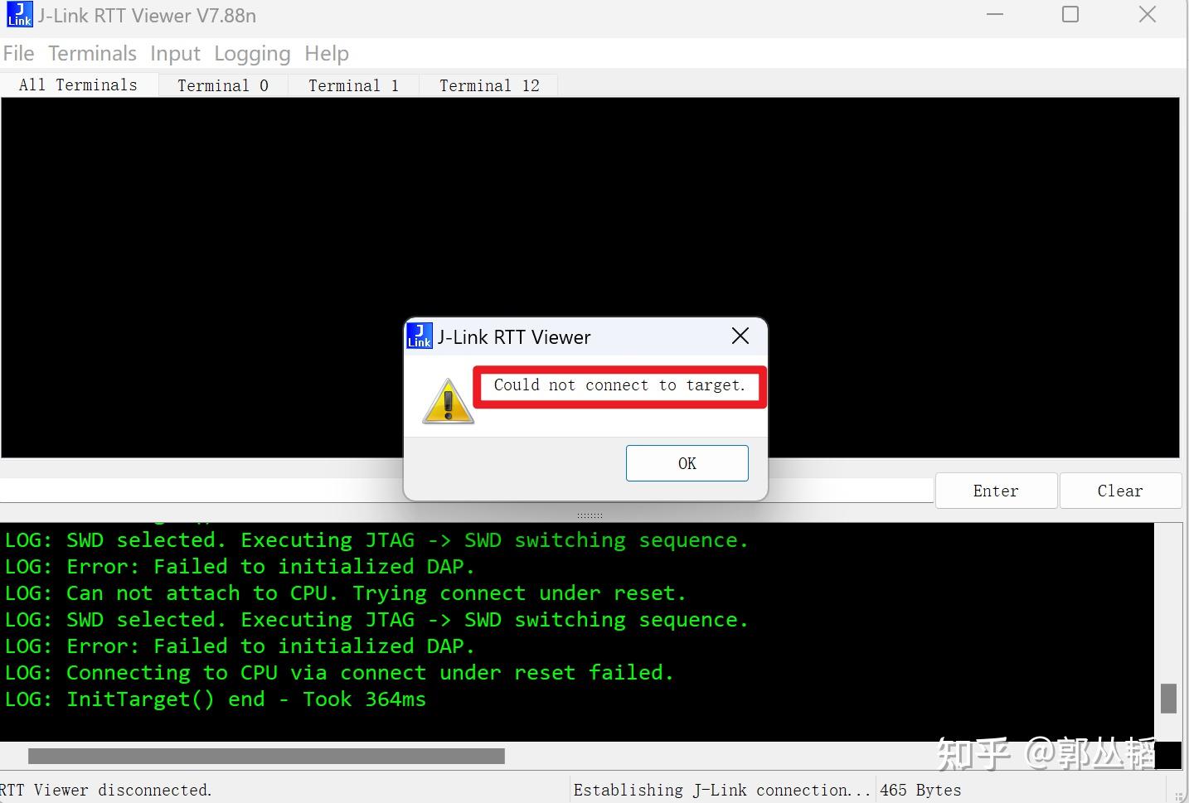The image size is (1189, 803).
Task: Switch to the Terminal 1 tab
Action: point(353,85)
